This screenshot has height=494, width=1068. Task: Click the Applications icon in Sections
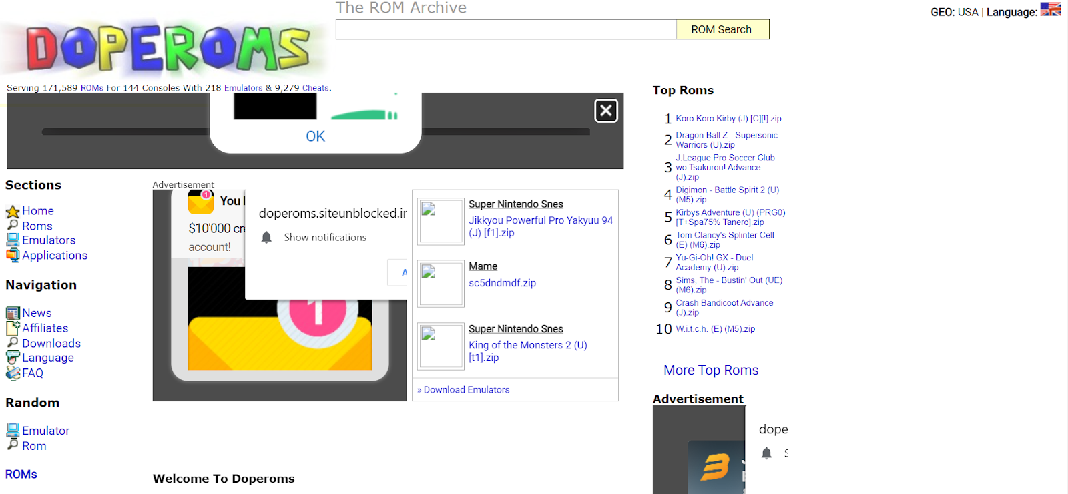pos(13,255)
